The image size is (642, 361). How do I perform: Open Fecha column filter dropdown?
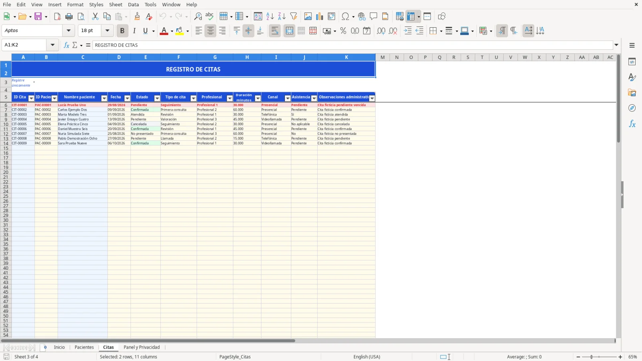click(x=127, y=98)
